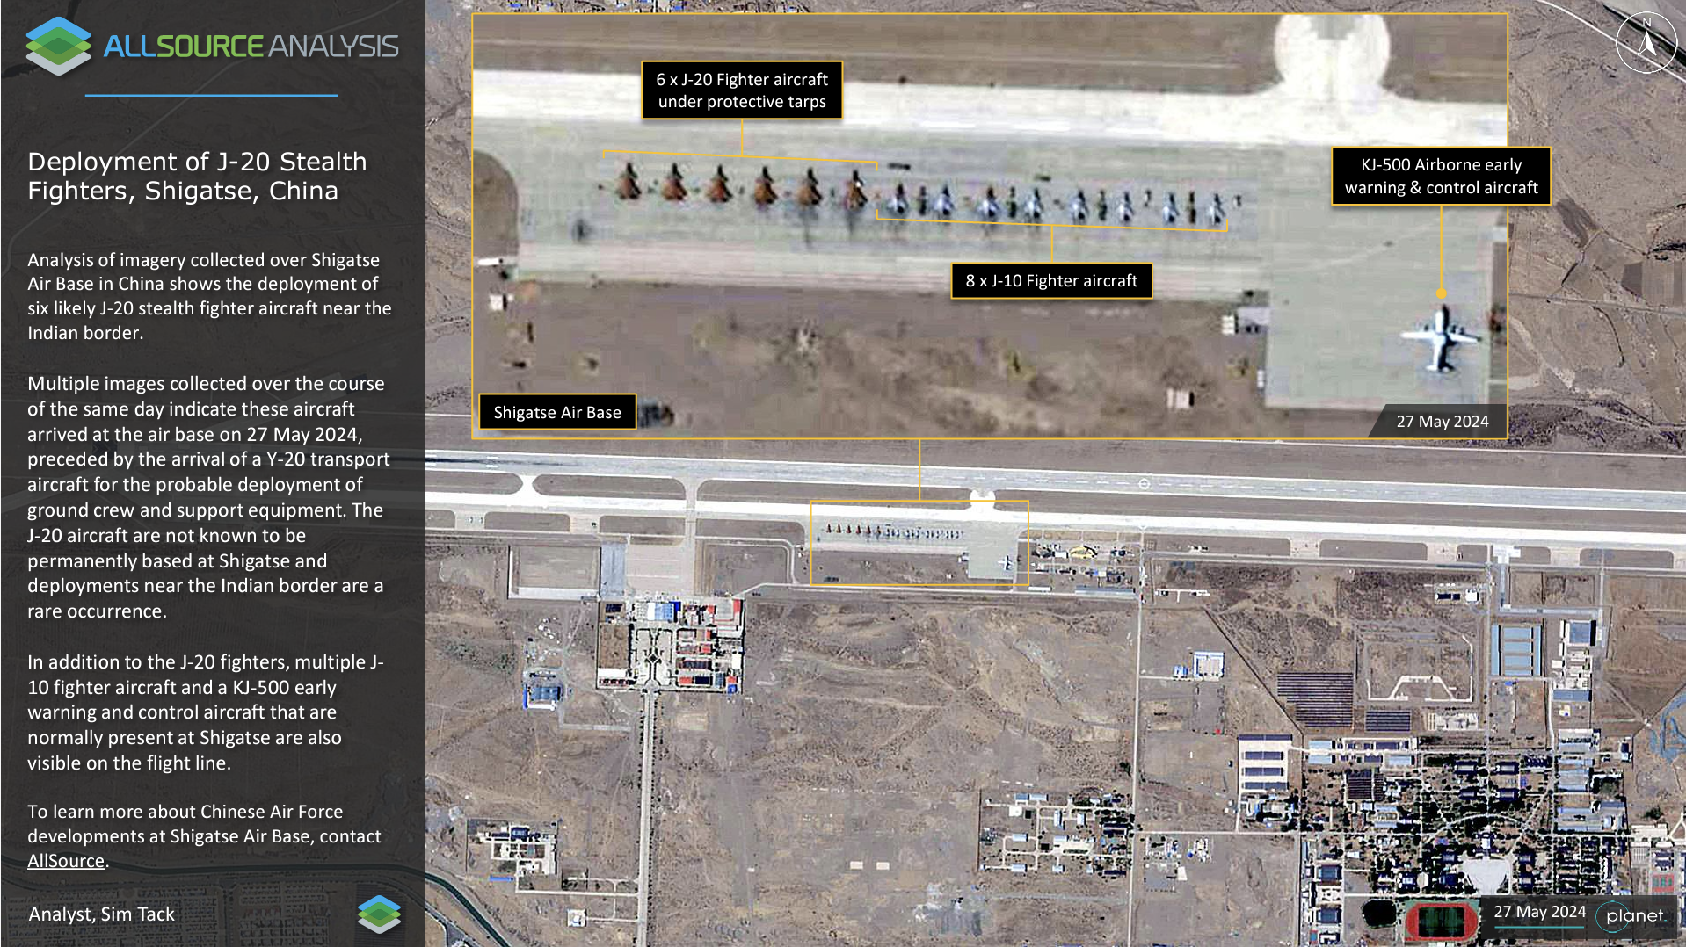The width and height of the screenshot is (1686, 947).
Task: Click the north compass arrow icon
Action: pyautogui.click(x=1646, y=42)
